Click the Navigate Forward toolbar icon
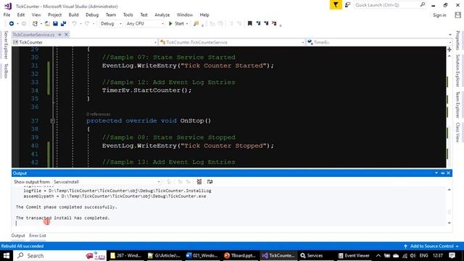The height and width of the screenshot is (261, 464). pos(24,23)
